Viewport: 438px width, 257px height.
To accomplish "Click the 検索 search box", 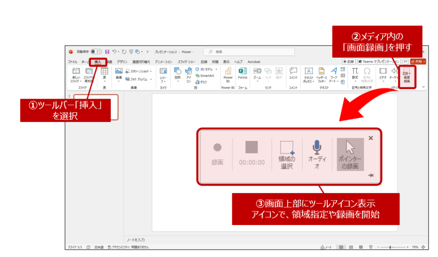I will tap(249, 52).
